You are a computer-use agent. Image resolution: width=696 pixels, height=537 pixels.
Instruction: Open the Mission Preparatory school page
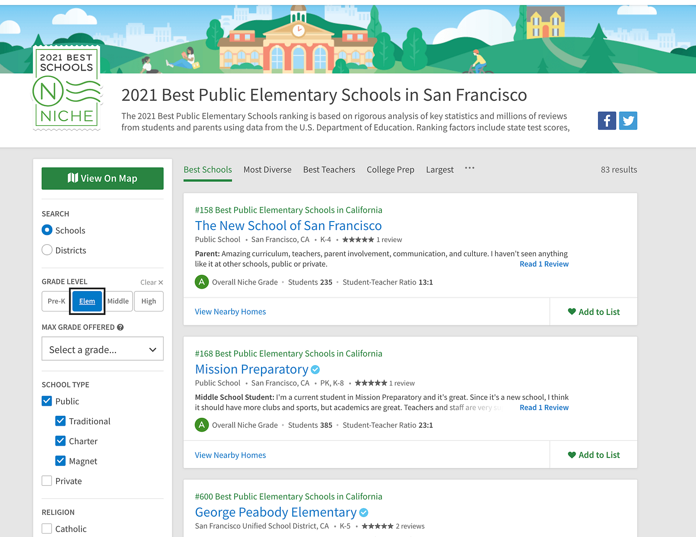pyautogui.click(x=252, y=369)
